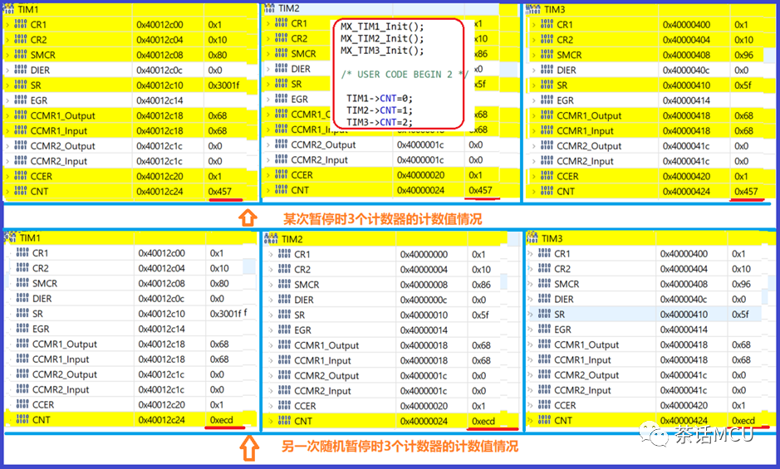Click CNT register icon in upper TIM2 panel
Viewport: 780px width, 469px height.
[281, 189]
